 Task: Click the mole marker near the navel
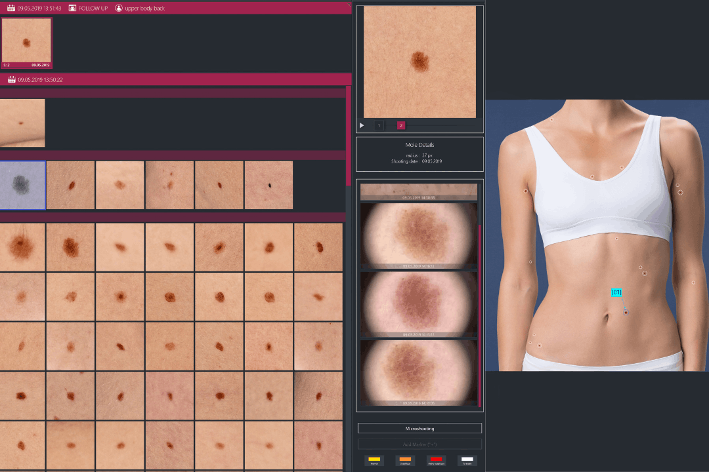(x=626, y=313)
